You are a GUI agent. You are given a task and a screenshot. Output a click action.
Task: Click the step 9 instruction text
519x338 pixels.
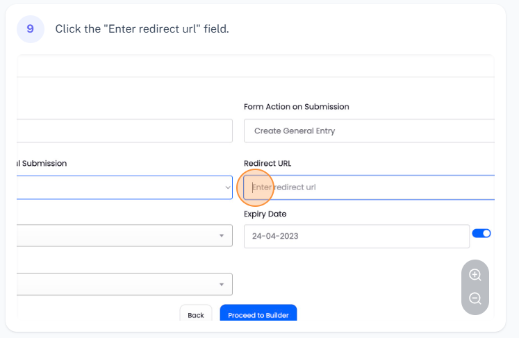click(x=142, y=29)
